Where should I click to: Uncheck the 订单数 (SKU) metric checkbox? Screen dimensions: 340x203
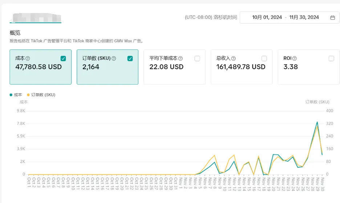tap(130, 58)
